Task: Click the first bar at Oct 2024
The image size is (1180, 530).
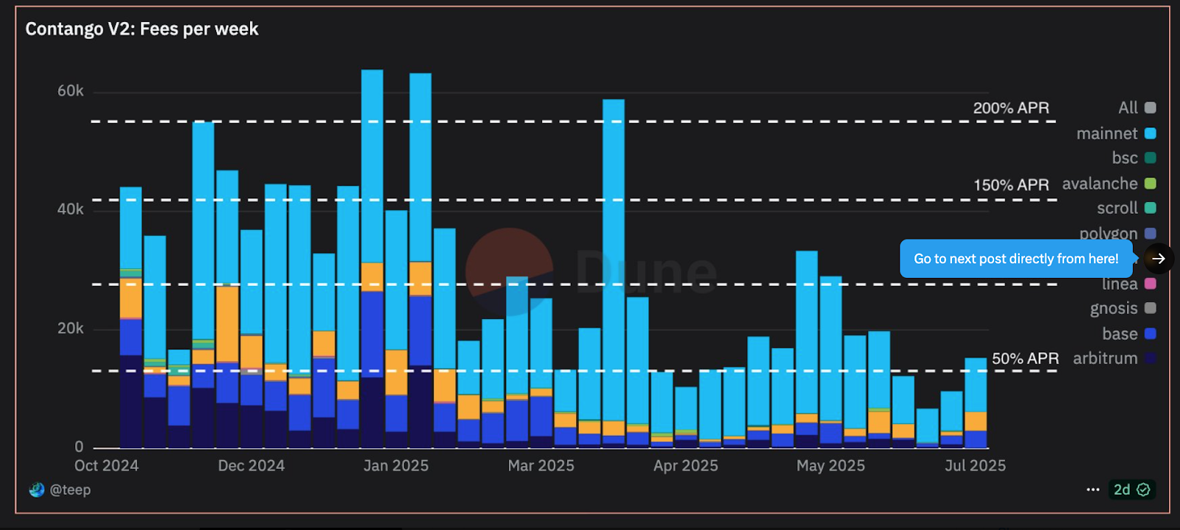Action: pyautogui.click(x=131, y=317)
